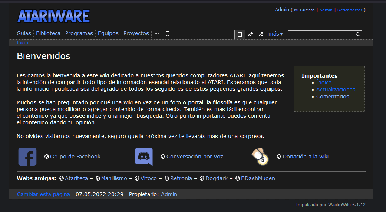Expand the ellipsis menu after Proyectos

click(157, 33)
